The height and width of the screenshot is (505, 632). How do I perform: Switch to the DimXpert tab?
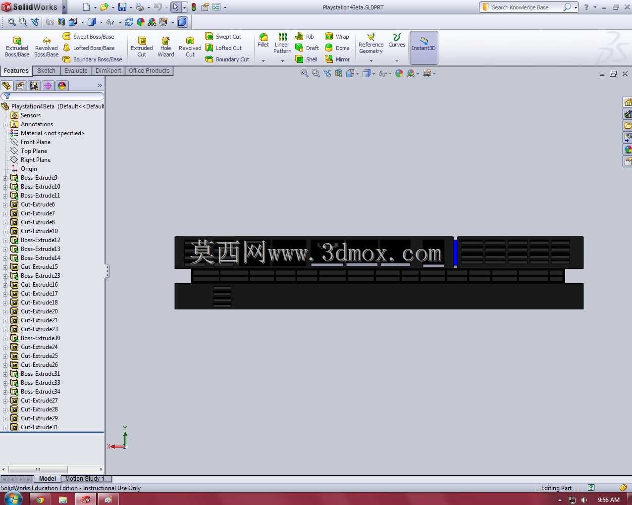pyautogui.click(x=108, y=71)
